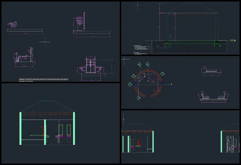Select the patterned door in far-right building

230,143
